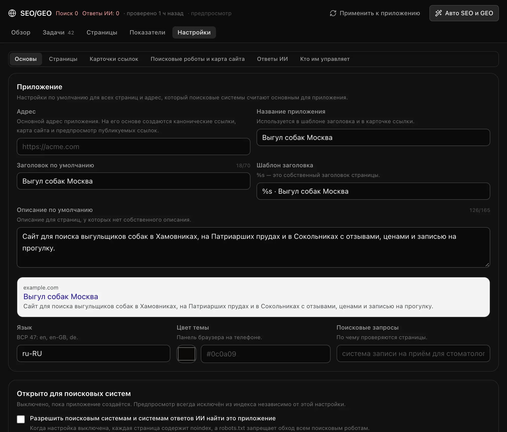Click the Язык field containing ru-RU

(94, 353)
